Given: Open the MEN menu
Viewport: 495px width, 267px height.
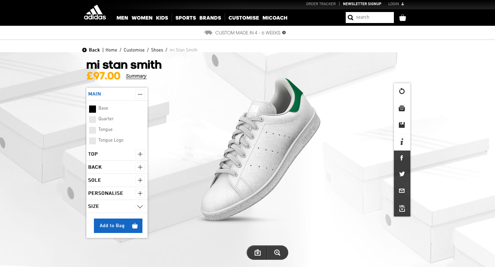Looking at the screenshot, I should point(122,18).
